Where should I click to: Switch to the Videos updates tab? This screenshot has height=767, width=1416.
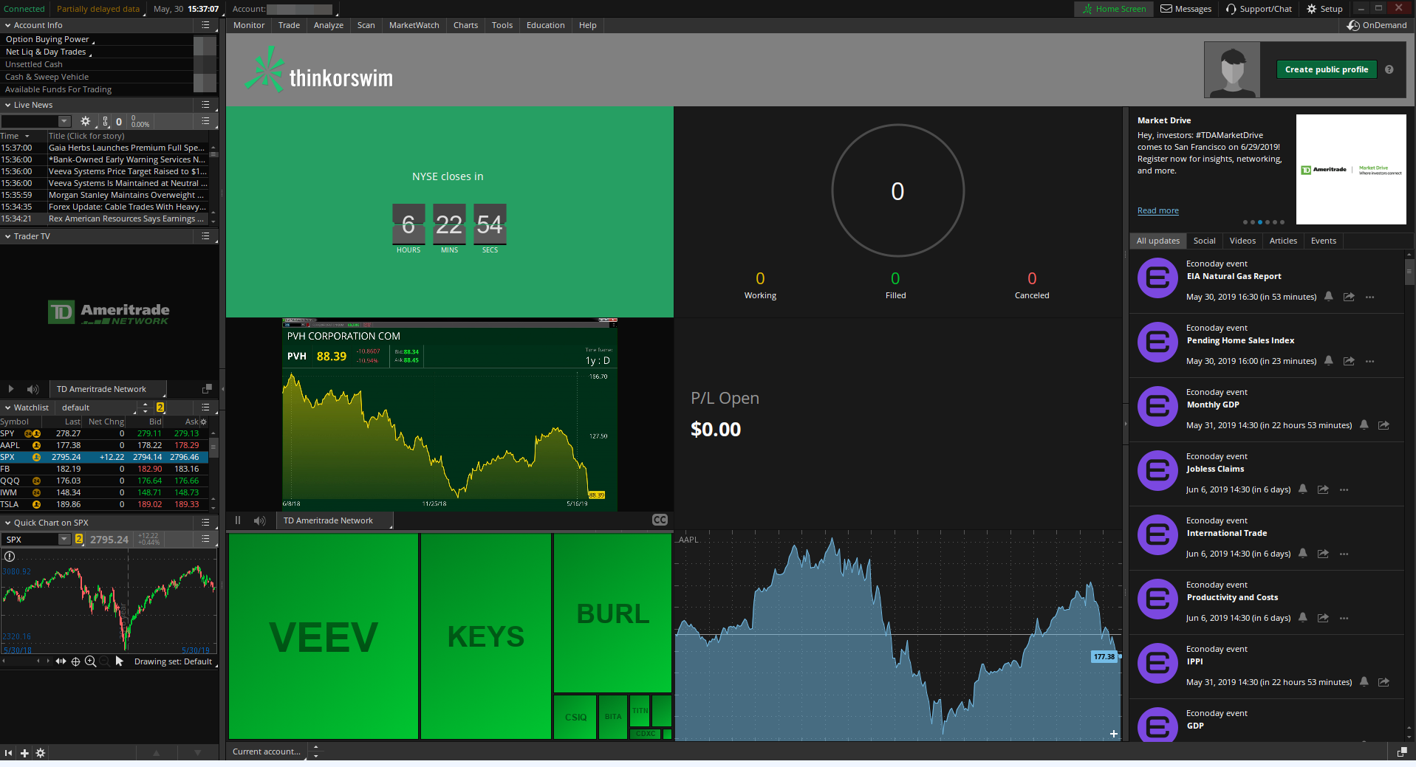1242,241
